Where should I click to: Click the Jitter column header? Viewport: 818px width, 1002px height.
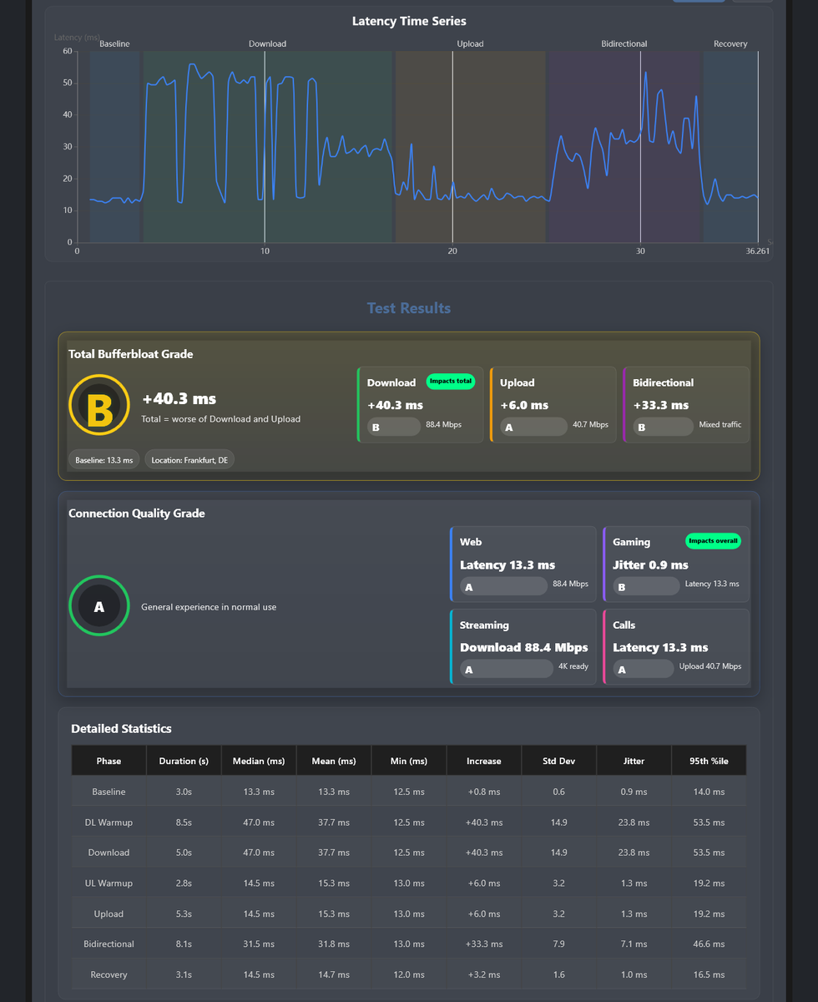point(634,761)
